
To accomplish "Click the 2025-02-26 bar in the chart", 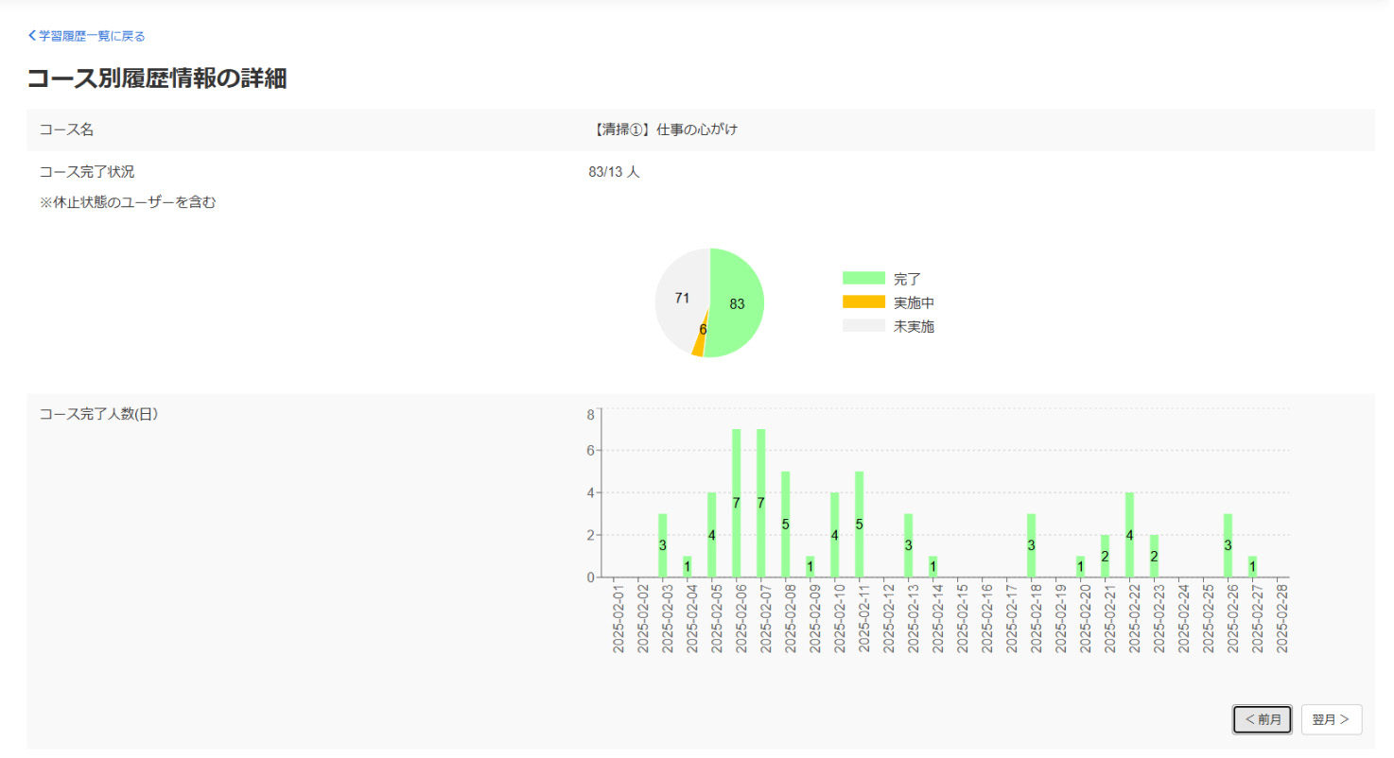I will point(1228,545).
